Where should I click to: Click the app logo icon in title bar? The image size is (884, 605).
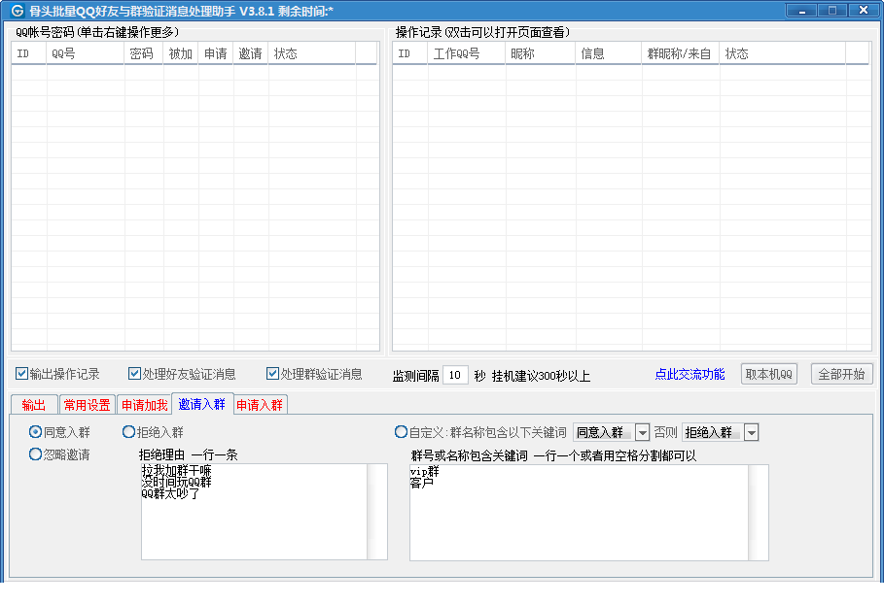18,11
